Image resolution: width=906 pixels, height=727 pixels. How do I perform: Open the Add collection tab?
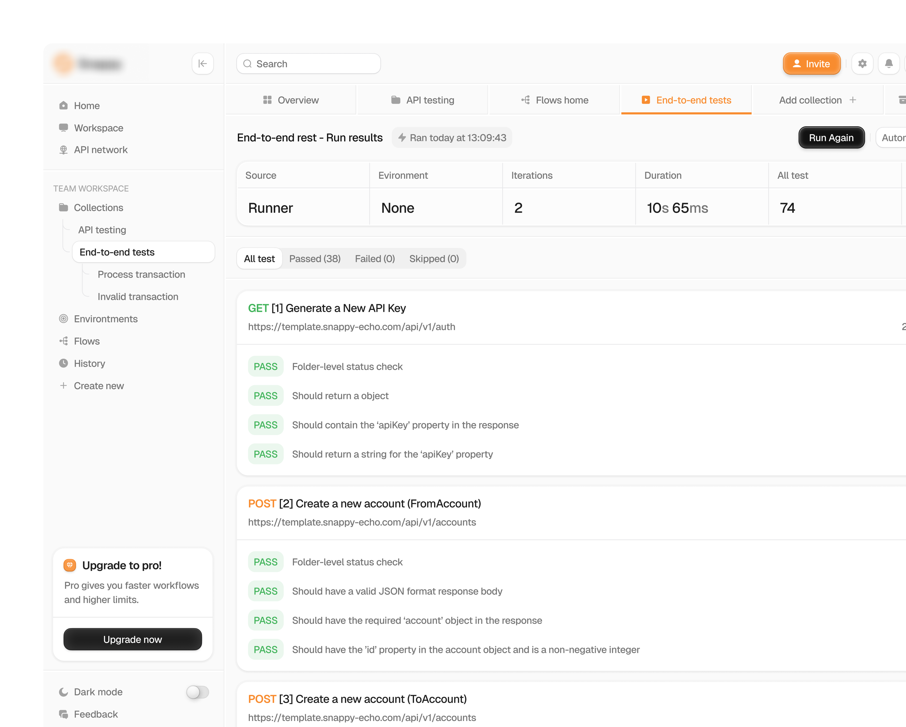click(x=818, y=100)
